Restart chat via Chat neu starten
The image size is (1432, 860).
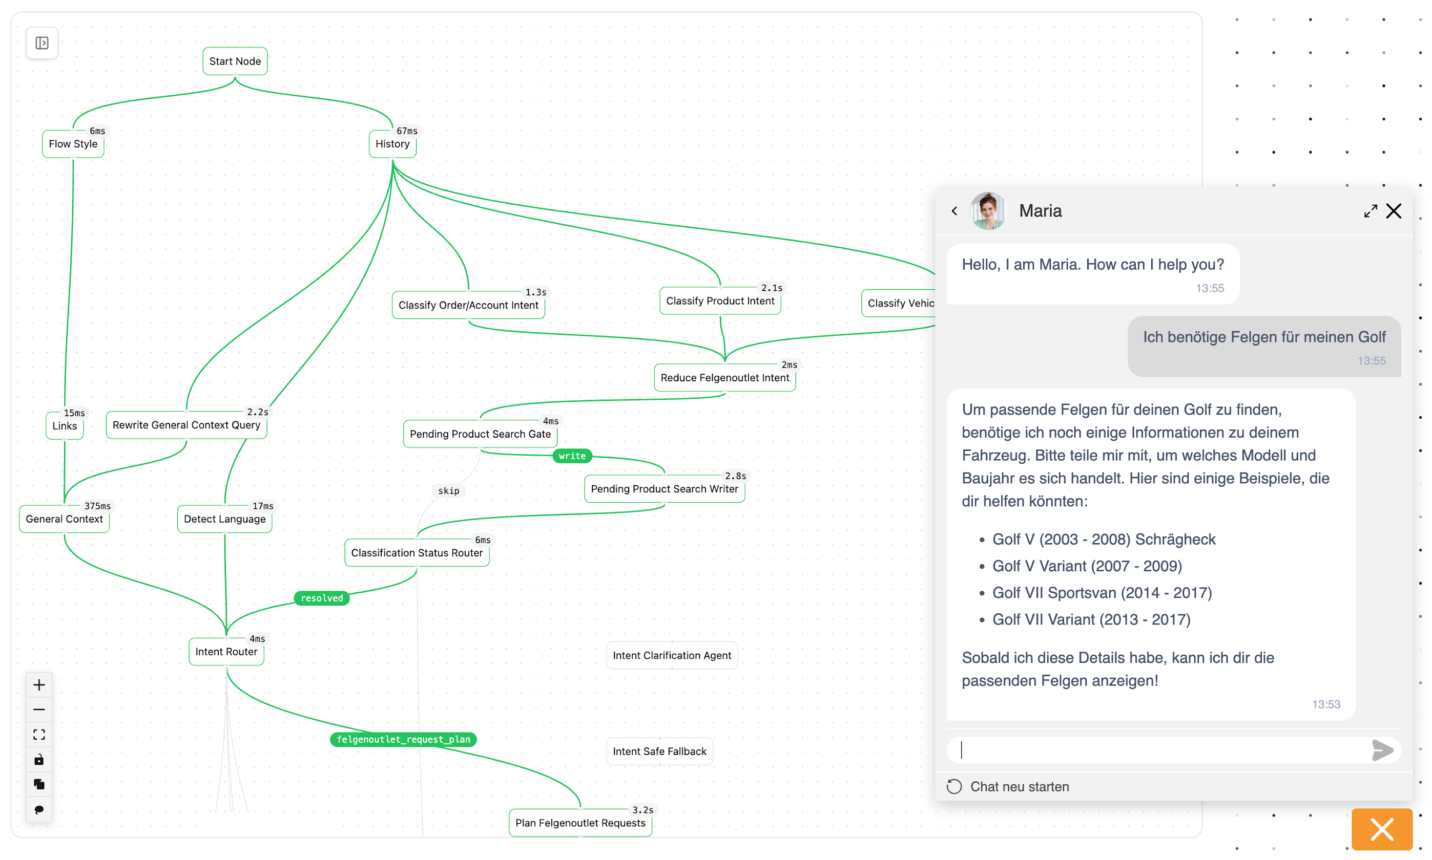(1008, 786)
